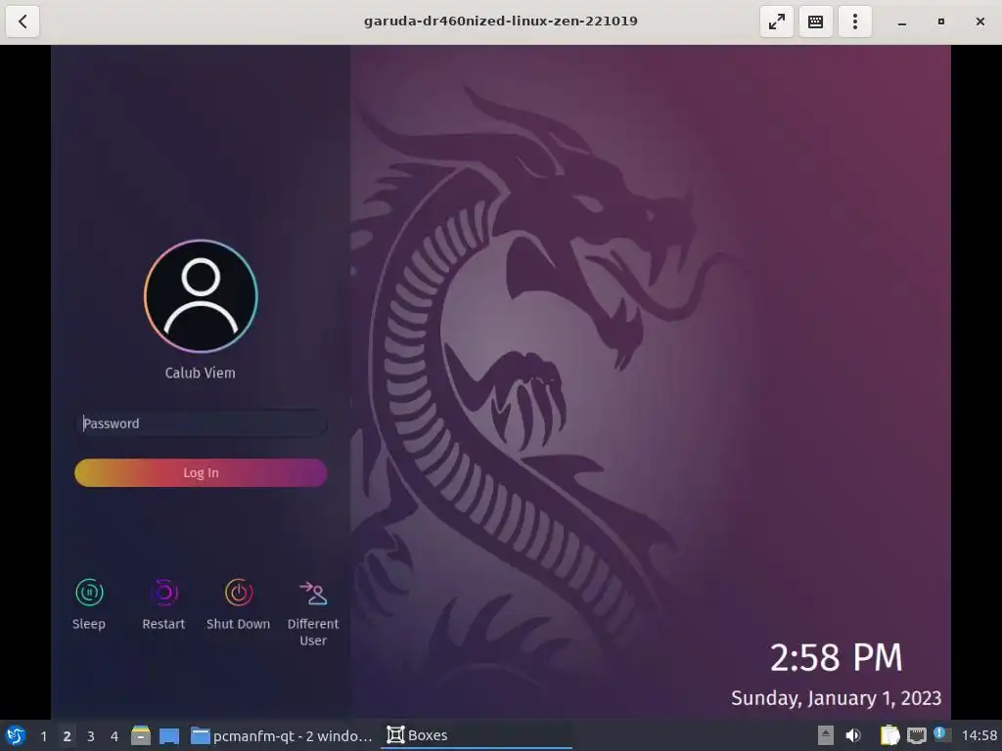Click the Shut Down power icon
This screenshot has height=751, width=1002.
[239, 593]
